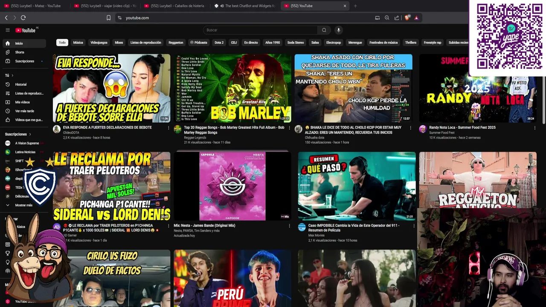Click the Buscar search field
The height and width of the screenshot is (307, 546).
pyautogui.click(x=260, y=30)
